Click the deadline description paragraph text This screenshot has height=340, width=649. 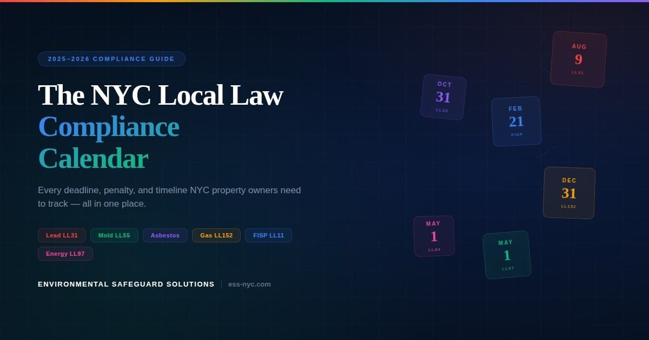click(x=169, y=197)
